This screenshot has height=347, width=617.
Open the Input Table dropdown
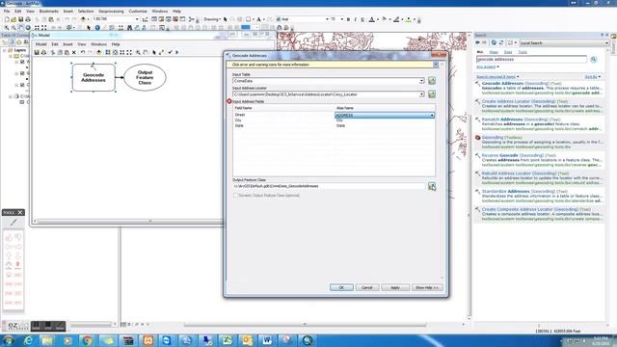pos(421,81)
